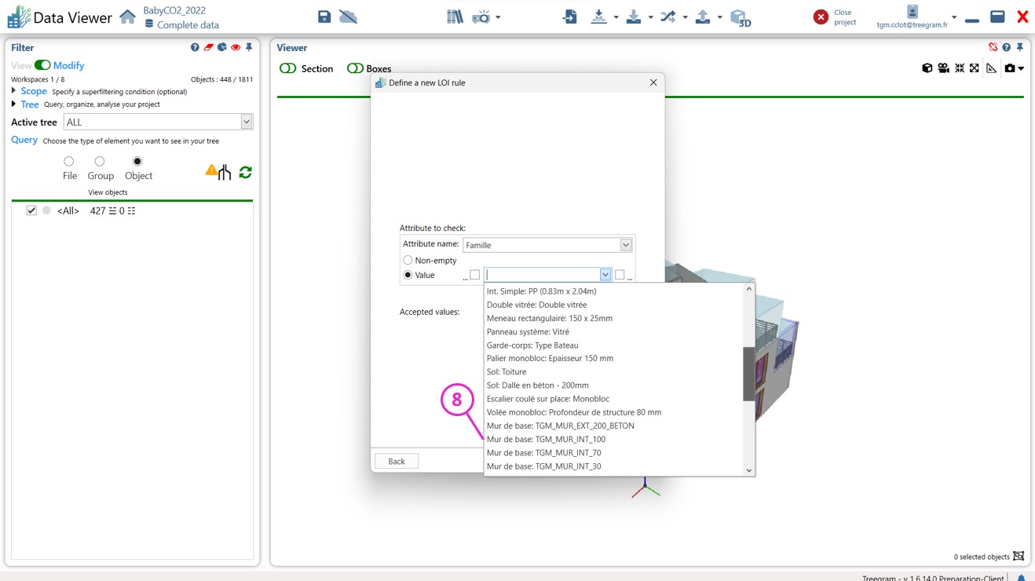This screenshot has width=1035, height=581.
Task: Select the File radio button
Action: tap(69, 162)
